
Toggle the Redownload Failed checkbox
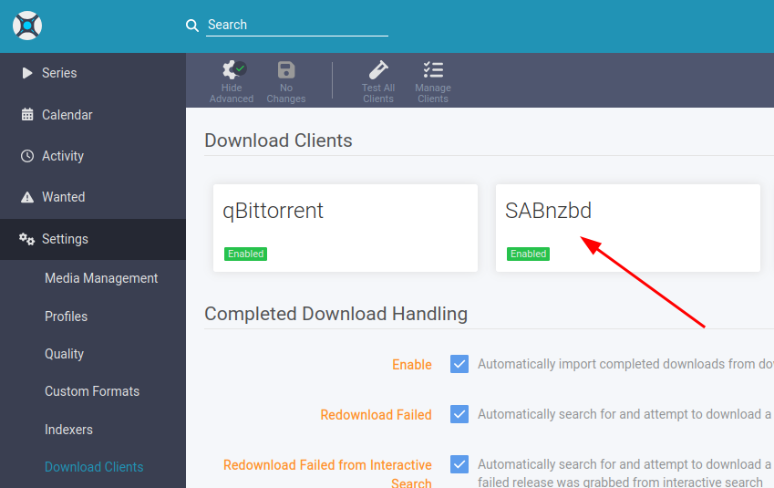tap(459, 414)
